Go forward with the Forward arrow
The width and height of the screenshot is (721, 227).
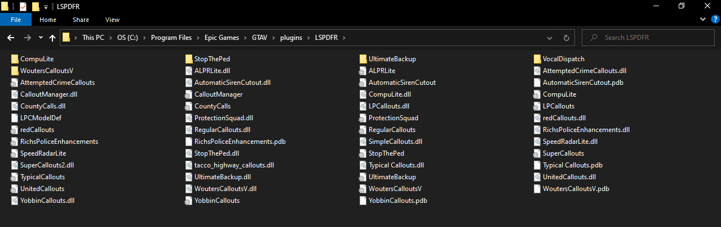click(27, 38)
